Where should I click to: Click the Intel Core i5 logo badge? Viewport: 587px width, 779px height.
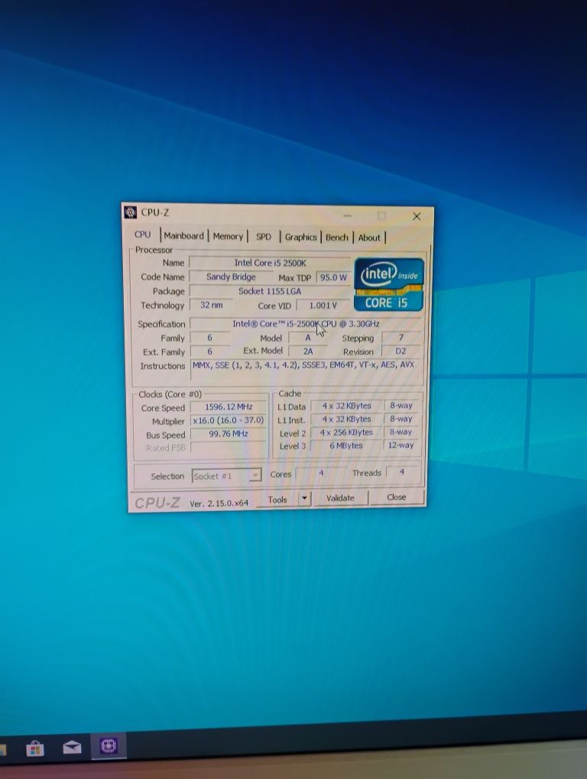(x=389, y=284)
